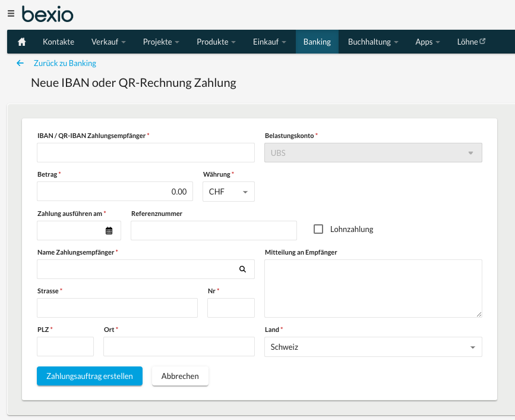Click the Nr house number field
This screenshot has width=515, height=420.
pyautogui.click(x=231, y=308)
